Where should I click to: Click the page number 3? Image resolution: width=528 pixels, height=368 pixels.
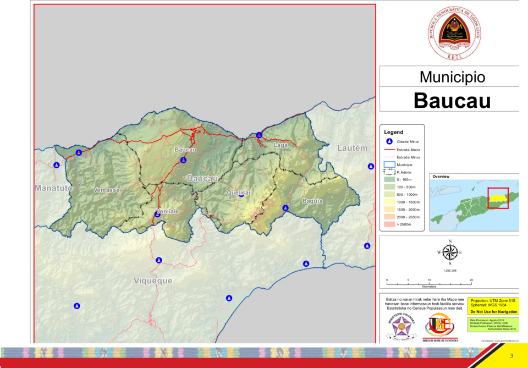click(x=512, y=355)
